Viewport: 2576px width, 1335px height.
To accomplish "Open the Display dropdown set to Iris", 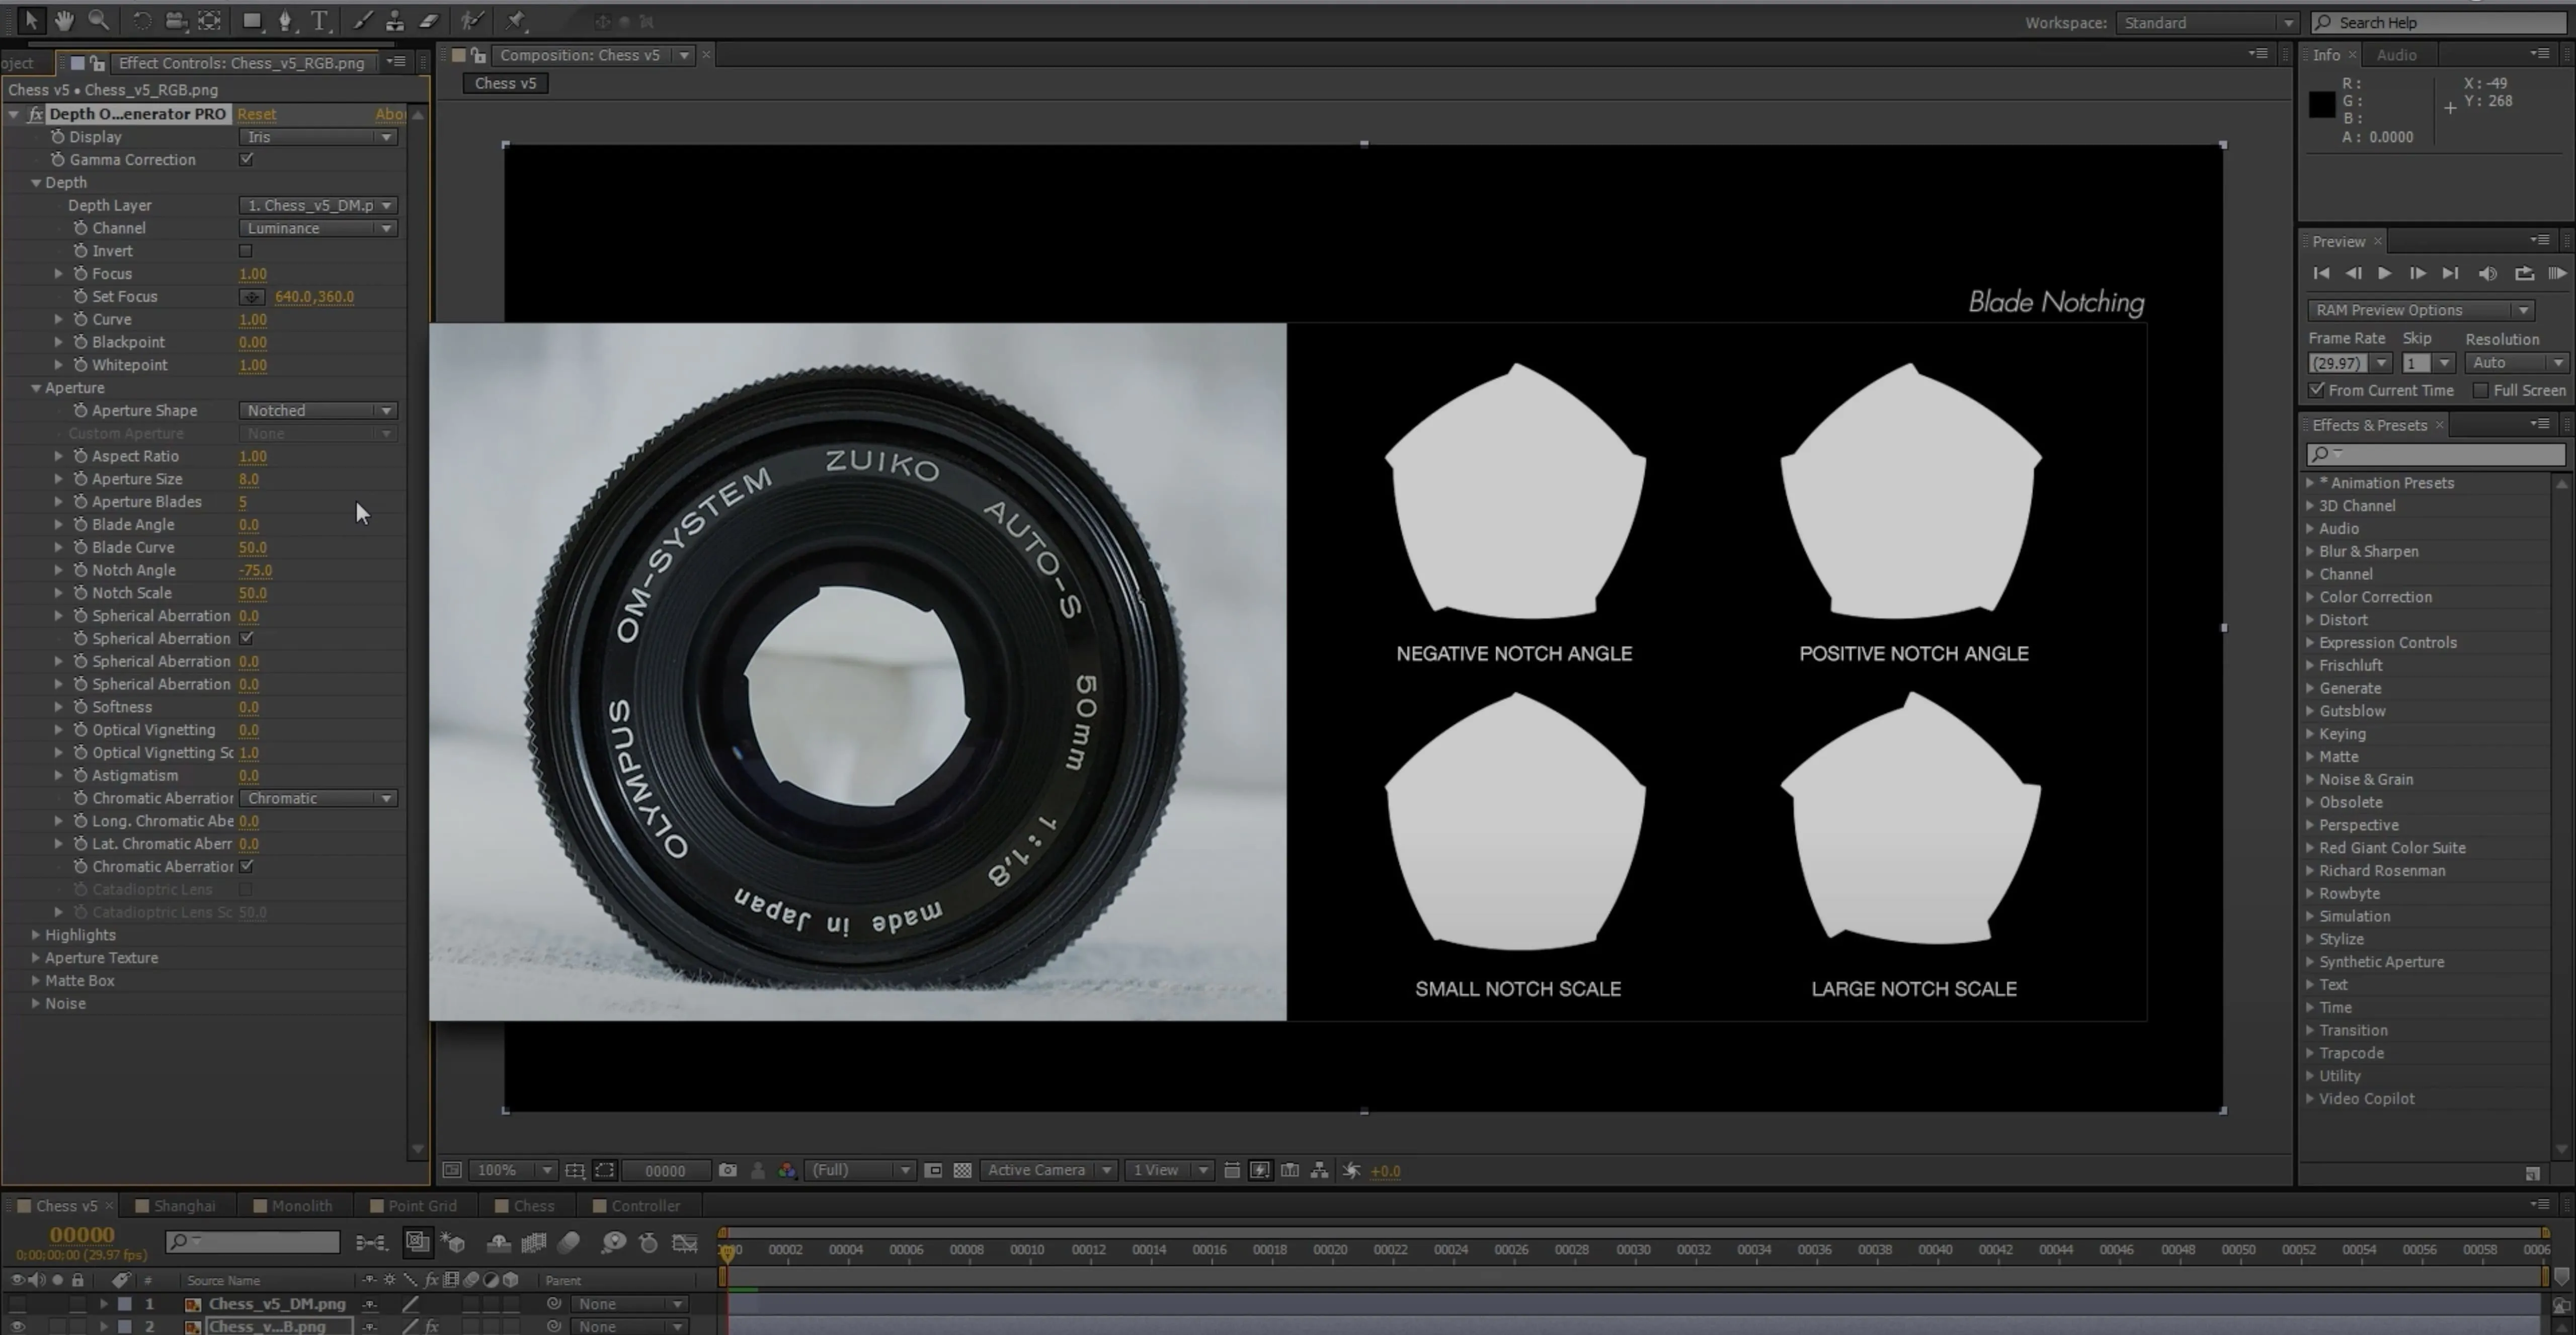I will click(x=318, y=137).
